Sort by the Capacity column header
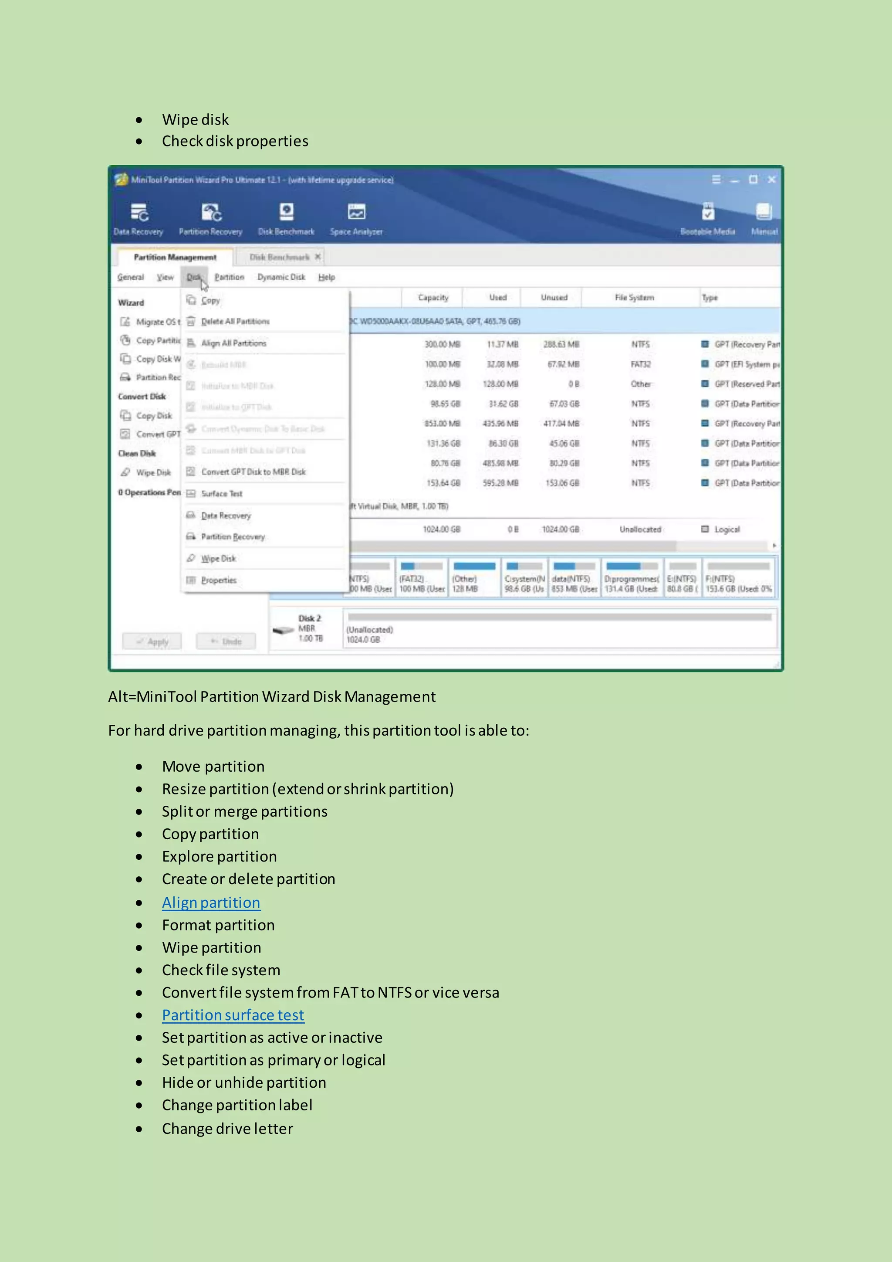The width and height of the screenshot is (892, 1262). [x=432, y=297]
